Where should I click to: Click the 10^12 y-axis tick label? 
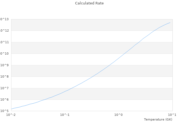coord(4,30)
